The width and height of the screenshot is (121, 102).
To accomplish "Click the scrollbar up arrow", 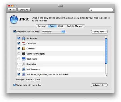I will [x=106, y=37].
